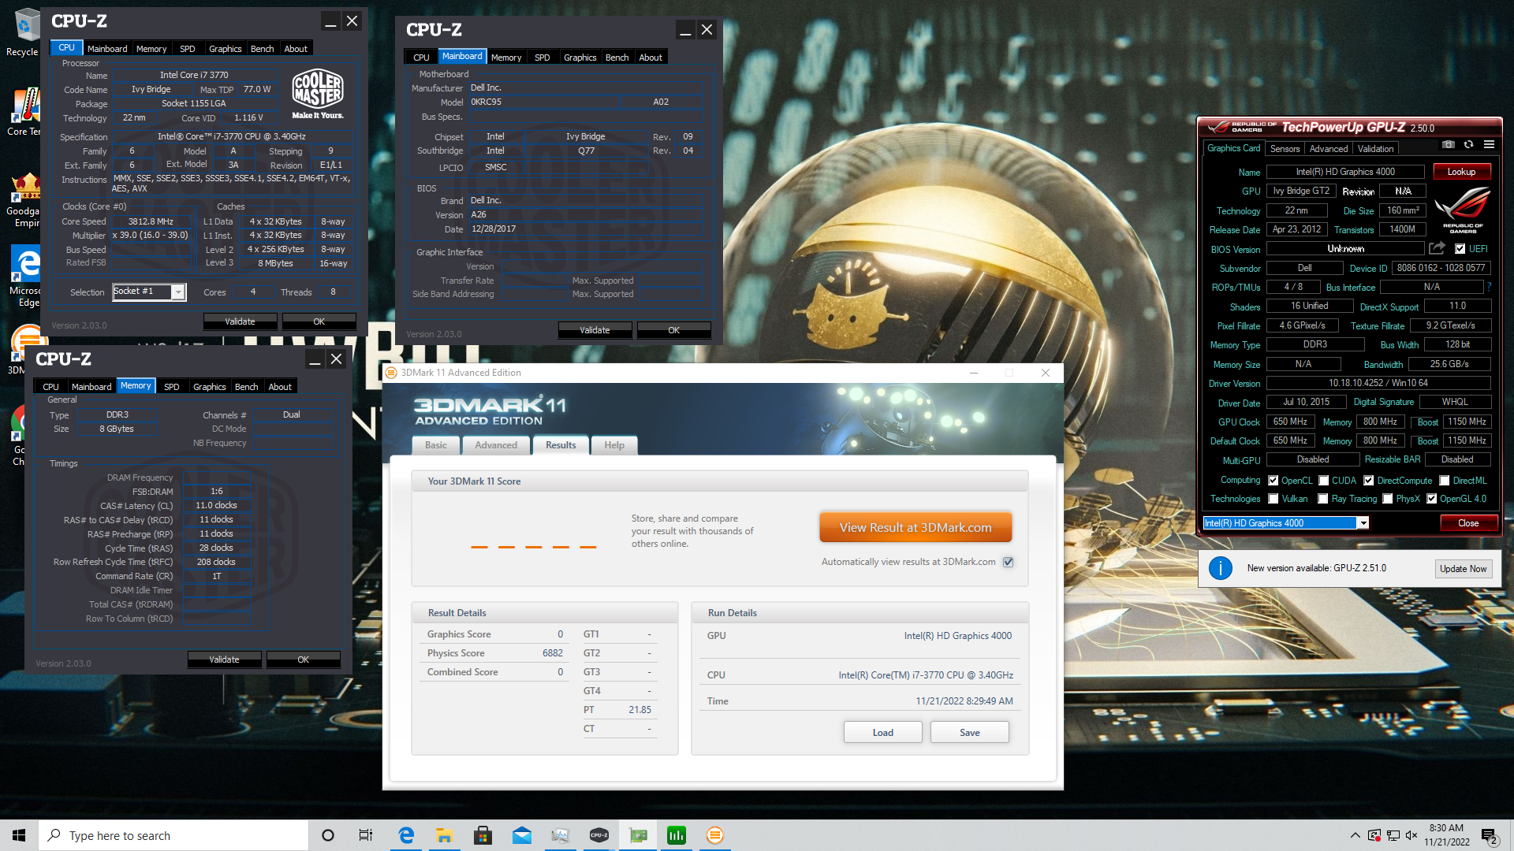Click the red Close button in GPU-Z
The height and width of the screenshot is (851, 1514).
coord(1468,523)
